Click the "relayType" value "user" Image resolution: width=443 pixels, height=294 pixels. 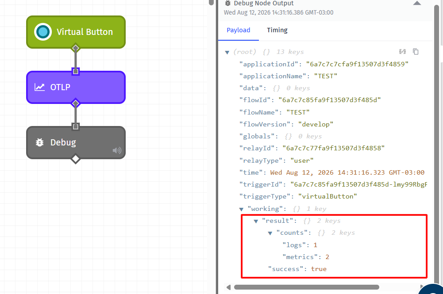click(x=302, y=161)
